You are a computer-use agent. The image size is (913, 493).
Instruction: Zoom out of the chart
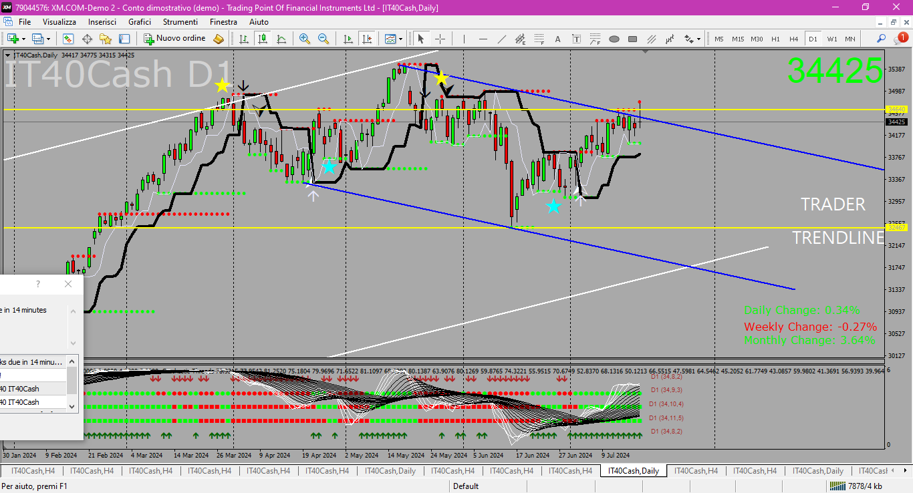(323, 39)
